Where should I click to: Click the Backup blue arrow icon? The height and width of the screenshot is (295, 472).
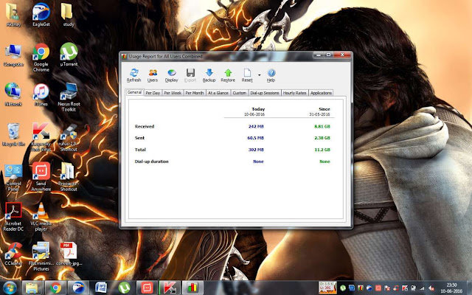pyautogui.click(x=209, y=75)
